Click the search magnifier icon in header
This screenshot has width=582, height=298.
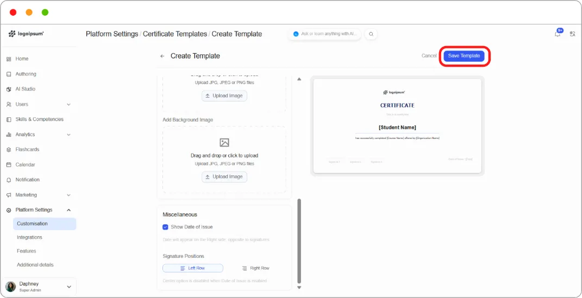[x=371, y=34]
